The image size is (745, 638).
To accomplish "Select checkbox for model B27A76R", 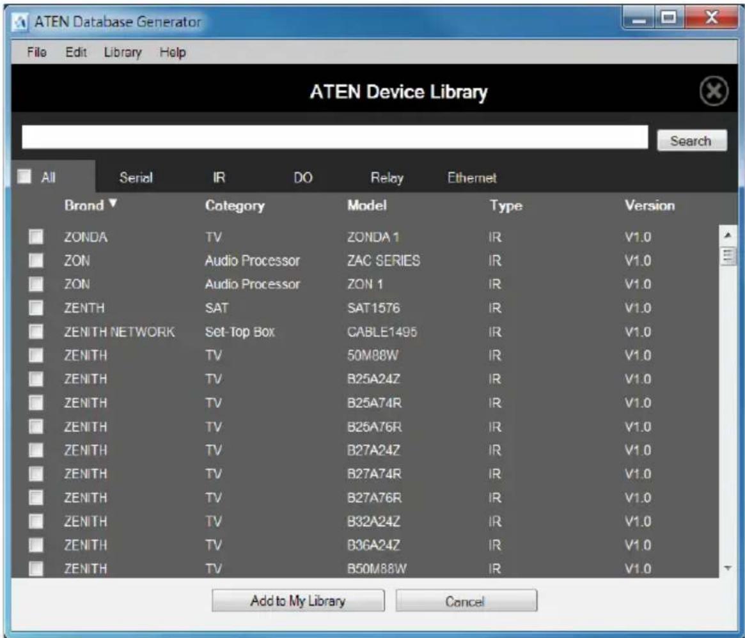I will tap(36, 497).
